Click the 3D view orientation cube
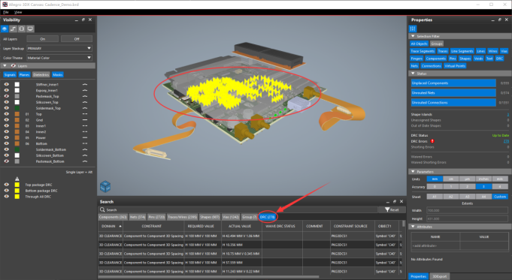Screen dimensions: 512x280 coord(105,186)
